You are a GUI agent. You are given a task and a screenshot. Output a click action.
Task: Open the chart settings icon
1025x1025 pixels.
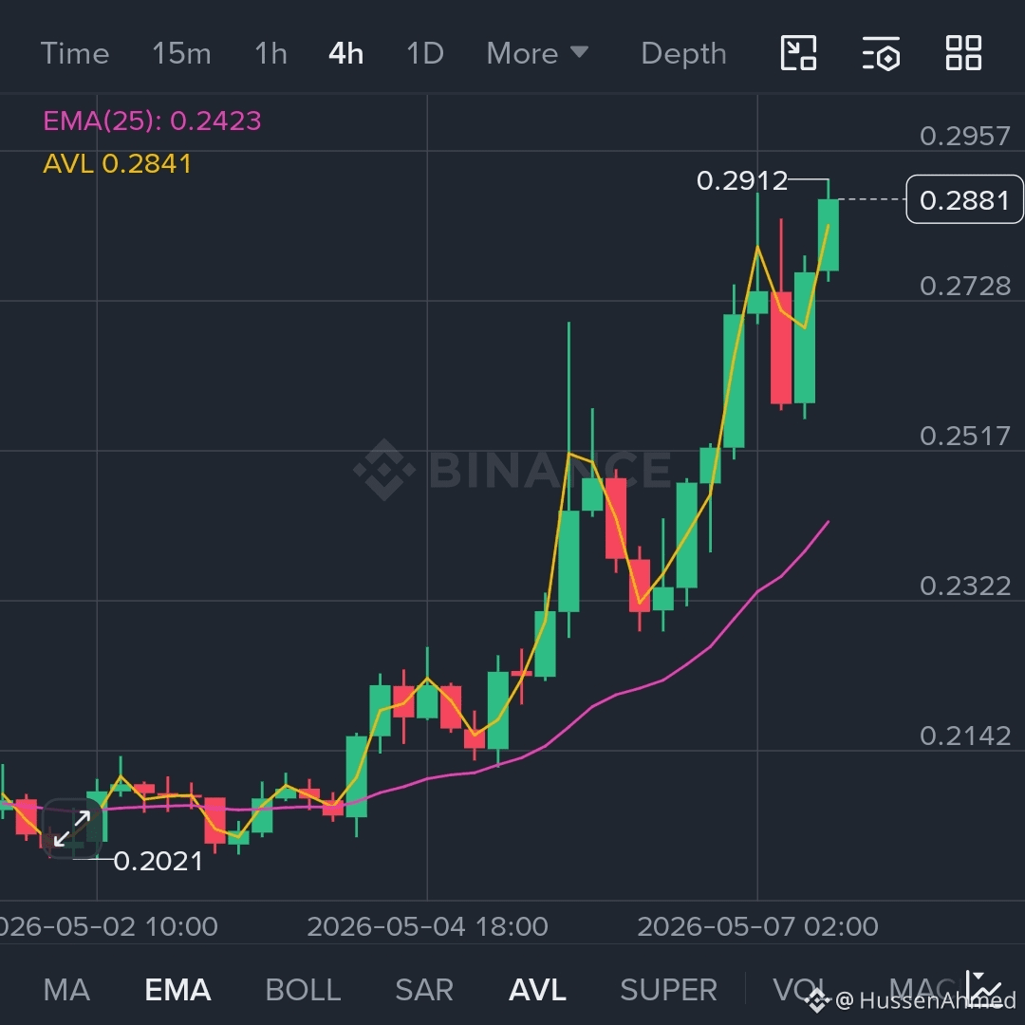[881, 53]
